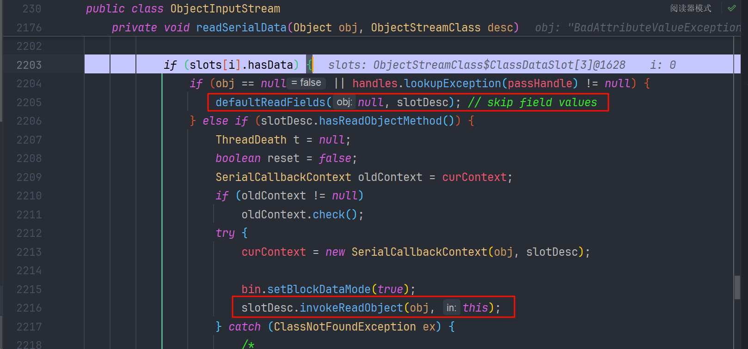The image size is (748, 349).
Task: Click the inline debug value 'slots: ObjectStreamClass$ClassDataSlot[3]@1628'
Action: pos(477,65)
